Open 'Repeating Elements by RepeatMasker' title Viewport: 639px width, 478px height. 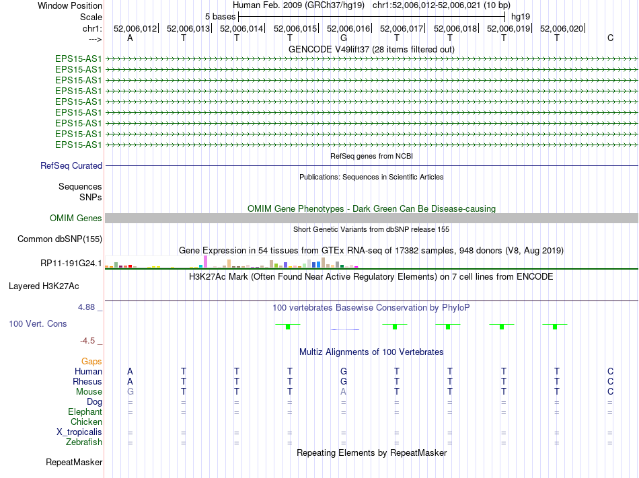[x=371, y=452]
